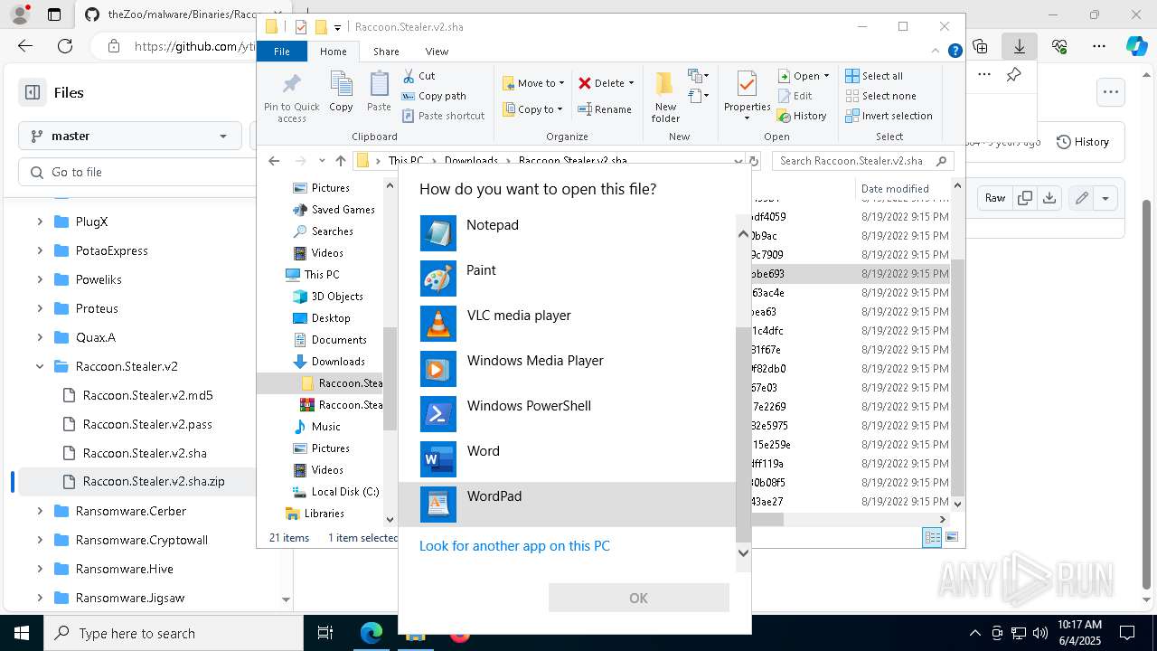Download raw file icon on GitHub
This screenshot has height=651, width=1157.
coord(1049,198)
